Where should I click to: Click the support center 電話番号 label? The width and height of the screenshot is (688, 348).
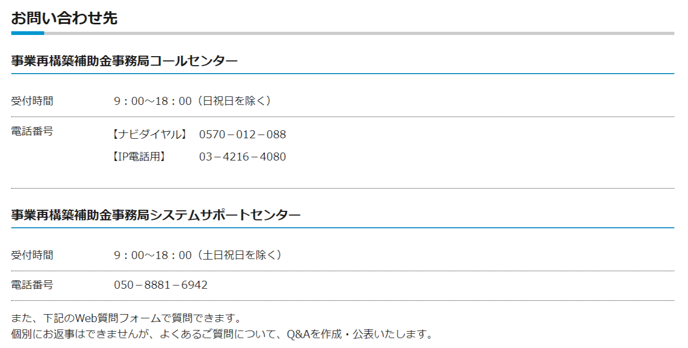32,285
